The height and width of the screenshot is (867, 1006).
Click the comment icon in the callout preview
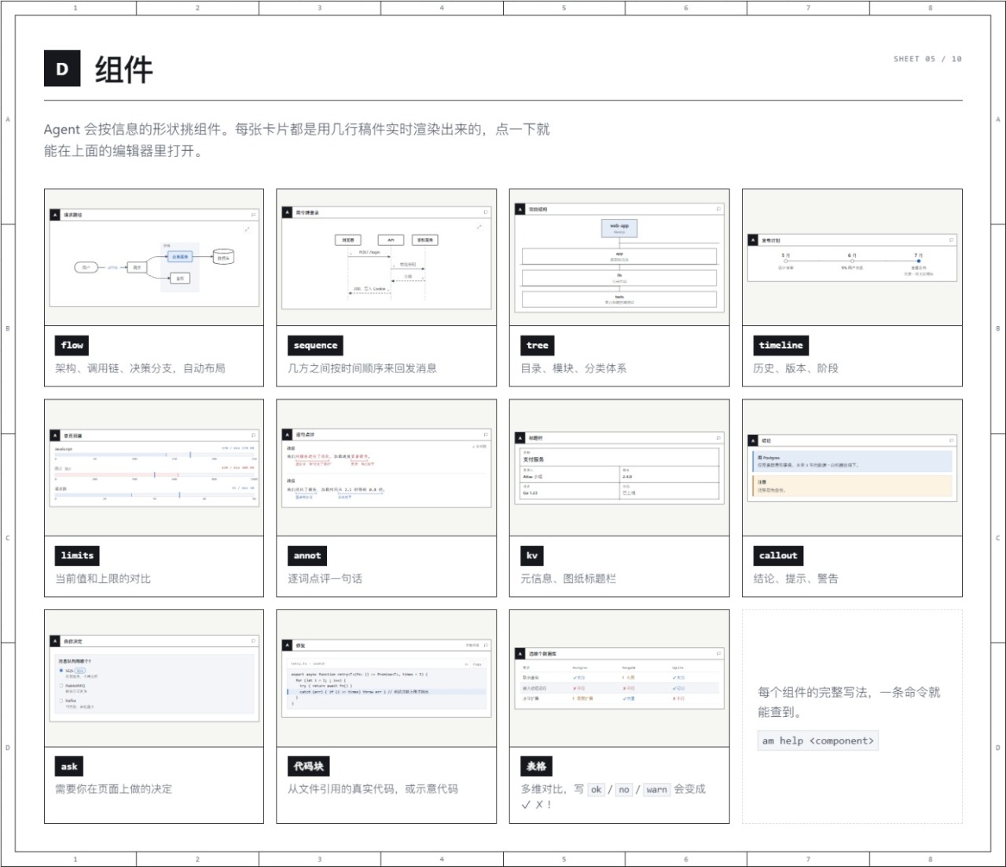point(952,441)
